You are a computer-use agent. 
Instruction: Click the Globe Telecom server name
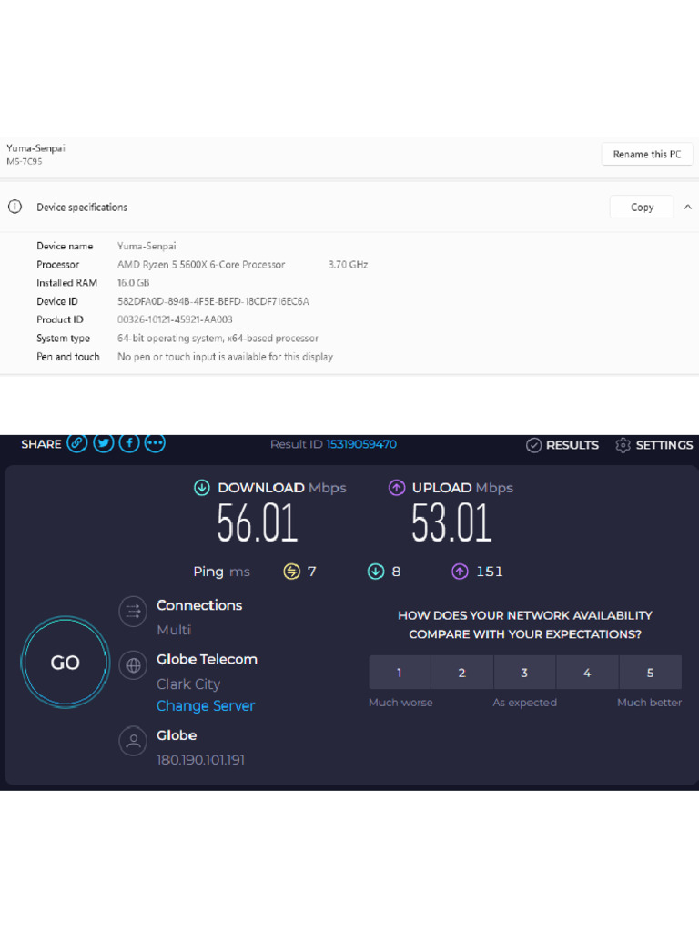[x=207, y=659]
